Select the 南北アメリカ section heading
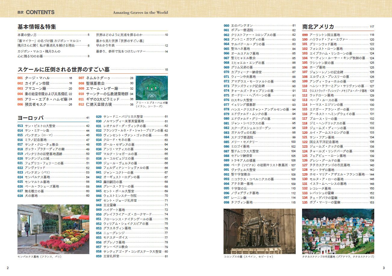392x276 pixels. tap(318, 26)
